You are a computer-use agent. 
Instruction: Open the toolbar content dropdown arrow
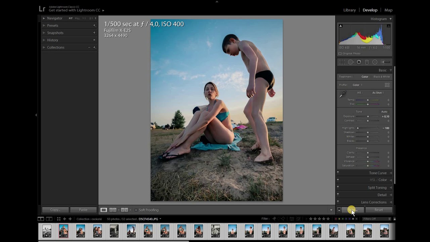coord(331,210)
